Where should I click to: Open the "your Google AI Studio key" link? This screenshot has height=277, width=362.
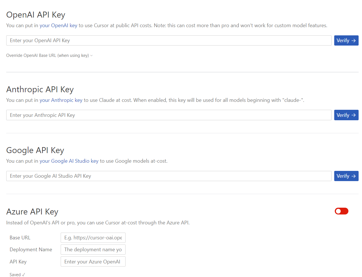click(x=69, y=161)
